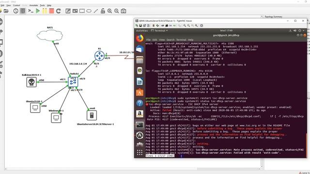Select the UbuntuServer18.04 server node
This screenshot has height=174, width=310.
pyautogui.click(x=92, y=115)
